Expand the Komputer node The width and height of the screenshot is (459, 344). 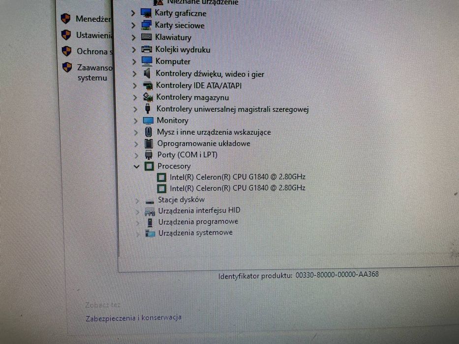(134, 62)
